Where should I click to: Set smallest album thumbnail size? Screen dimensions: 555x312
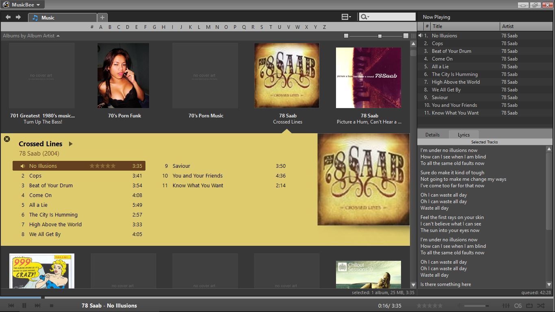[x=346, y=36]
